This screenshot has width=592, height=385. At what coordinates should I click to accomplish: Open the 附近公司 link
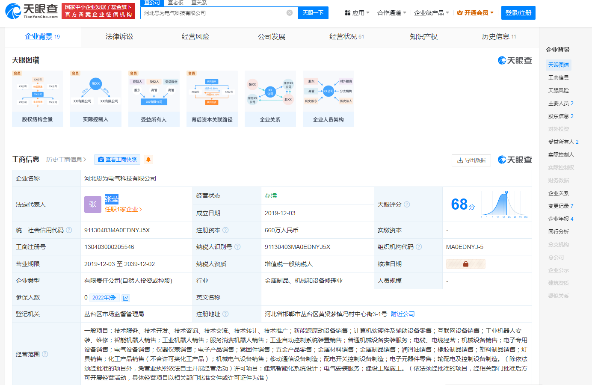[x=403, y=314]
